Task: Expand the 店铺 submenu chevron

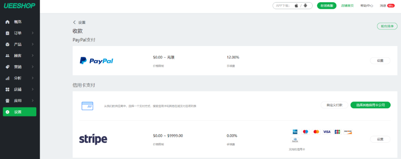Action: (x=33, y=89)
